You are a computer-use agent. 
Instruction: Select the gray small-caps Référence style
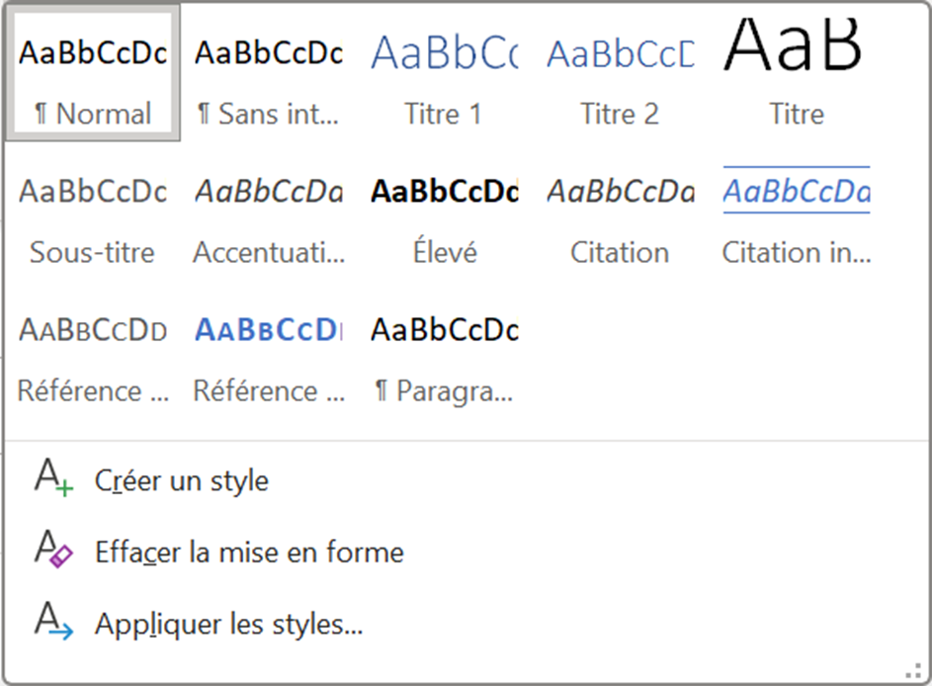pos(93,356)
